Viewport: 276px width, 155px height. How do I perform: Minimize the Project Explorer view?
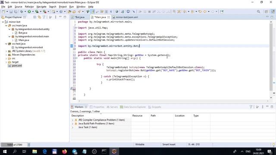60,17
